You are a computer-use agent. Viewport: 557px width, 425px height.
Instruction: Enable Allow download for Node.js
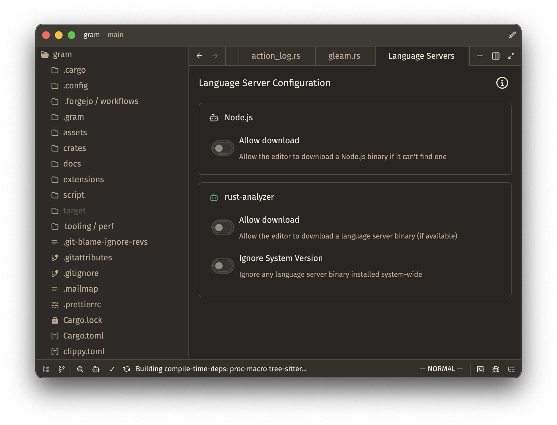pos(223,148)
